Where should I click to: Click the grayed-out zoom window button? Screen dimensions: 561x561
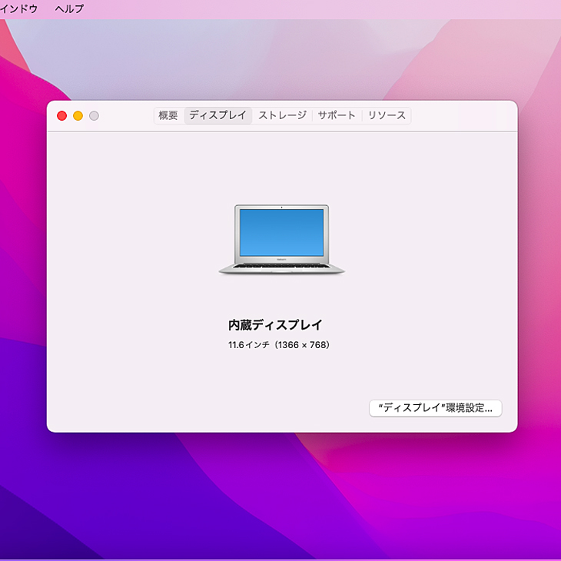pos(94,116)
